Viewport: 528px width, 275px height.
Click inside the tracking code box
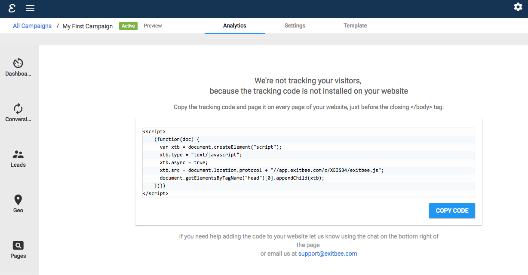308,162
